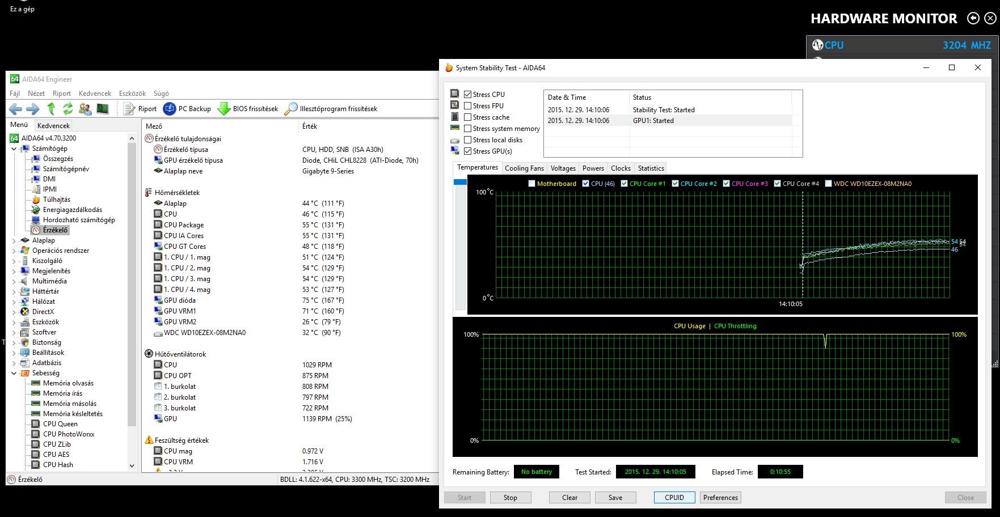This screenshot has height=517, width=1000.
Task: Expand the Eszközök tree node
Action: tap(14, 322)
